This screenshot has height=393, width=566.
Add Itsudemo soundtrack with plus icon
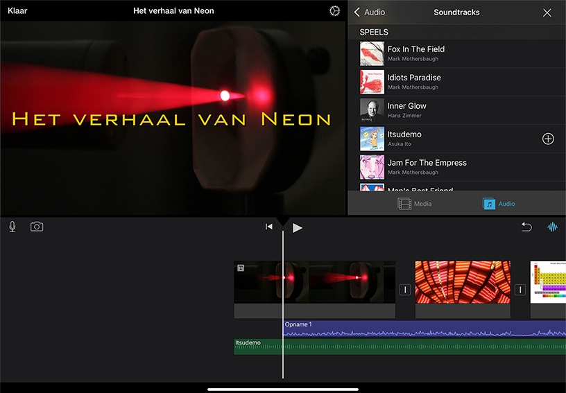[548, 139]
